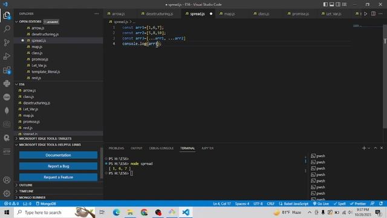Close the terminal panel

382,148
